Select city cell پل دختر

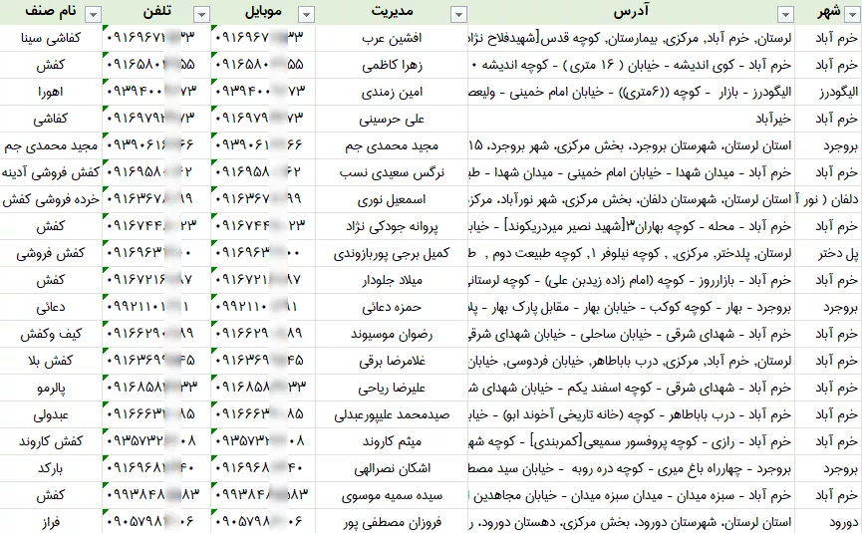pos(829,253)
